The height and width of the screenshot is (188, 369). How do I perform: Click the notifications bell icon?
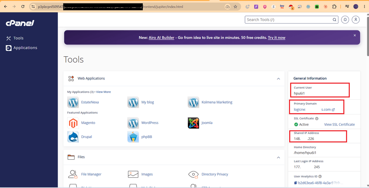tap(345, 20)
